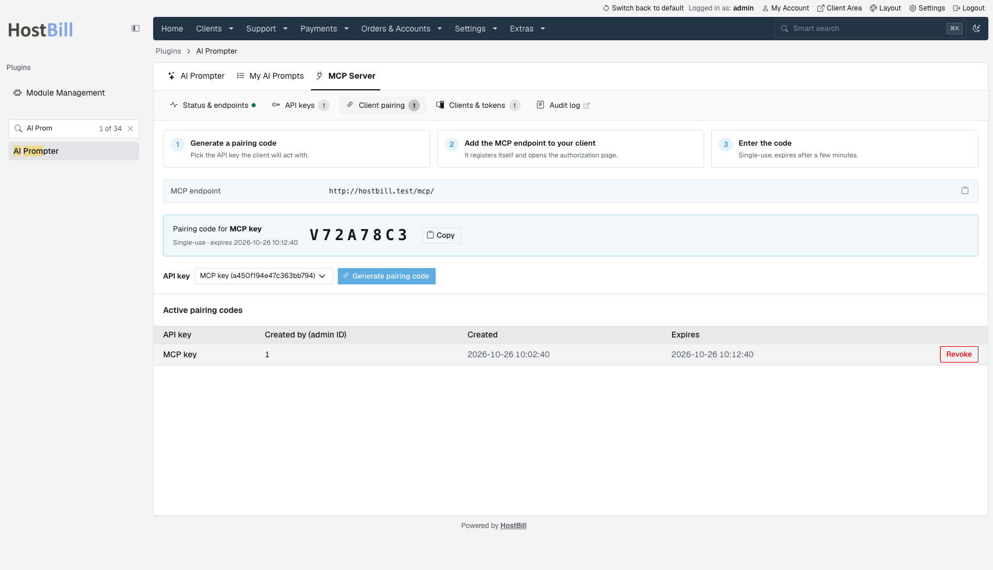The height and width of the screenshot is (570, 993).
Task: Switch to My AI Prompts tab
Action: coord(270,76)
